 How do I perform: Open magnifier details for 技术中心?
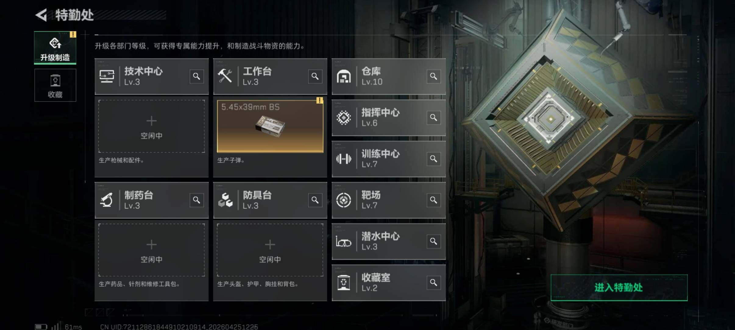197,76
